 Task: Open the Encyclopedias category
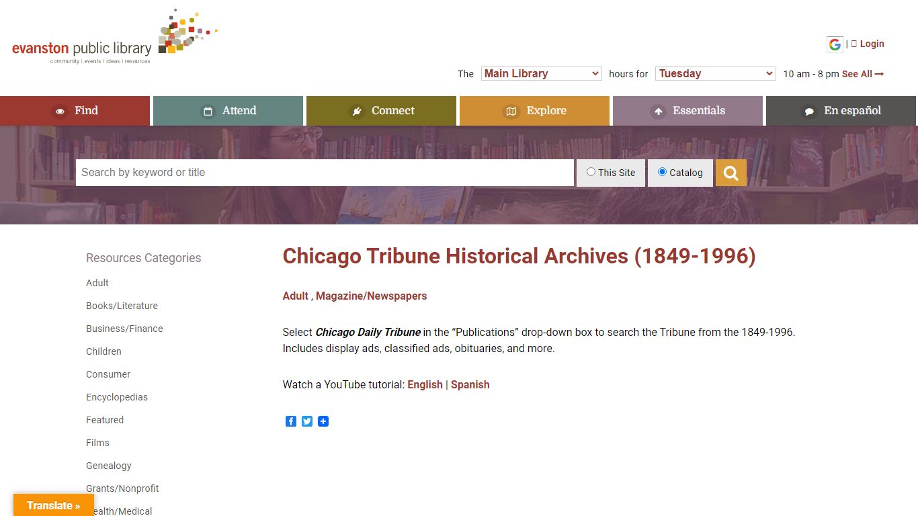pyautogui.click(x=117, y=397)
